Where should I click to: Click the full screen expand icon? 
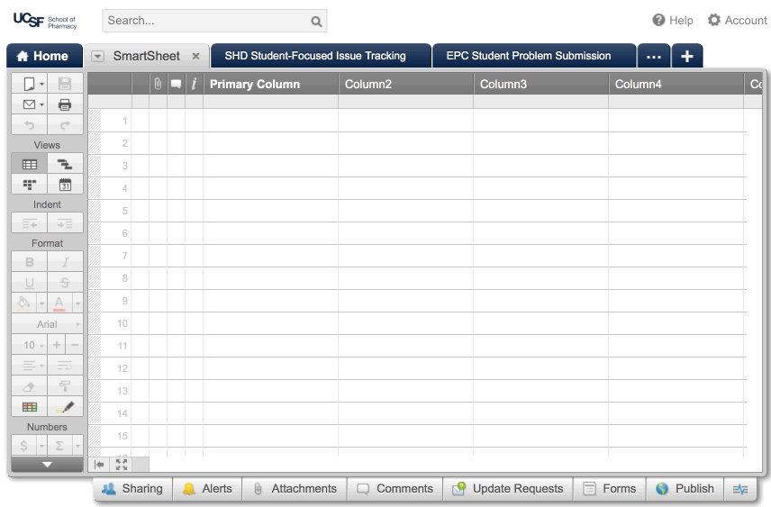tap(122, 465)
